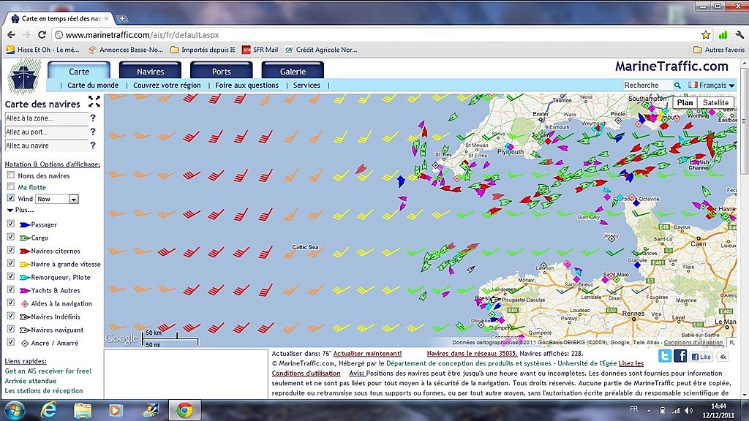Click the 'Allez au port' input

click(x=46, y=132)
